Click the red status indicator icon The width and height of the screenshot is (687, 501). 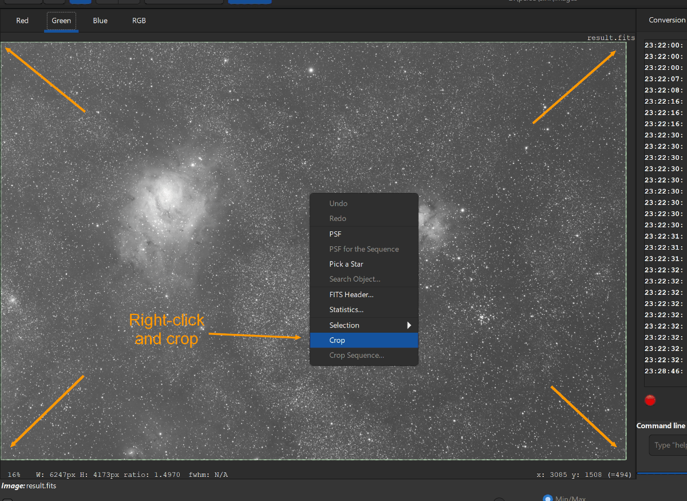click(650, 400)
